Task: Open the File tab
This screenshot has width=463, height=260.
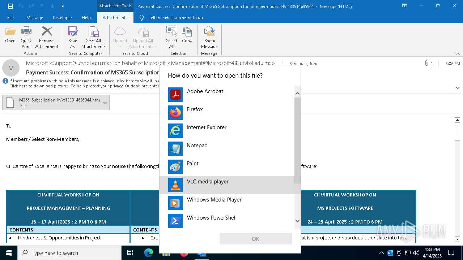Action: (10, 17)
